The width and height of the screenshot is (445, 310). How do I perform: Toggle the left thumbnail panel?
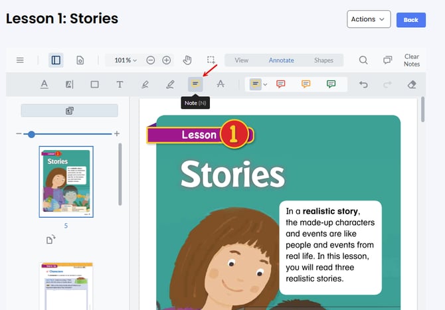[56, 60]
